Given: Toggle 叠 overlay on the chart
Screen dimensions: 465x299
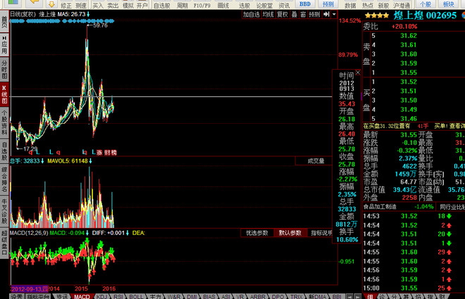Looking at the screenshot, I should (294, 14).
